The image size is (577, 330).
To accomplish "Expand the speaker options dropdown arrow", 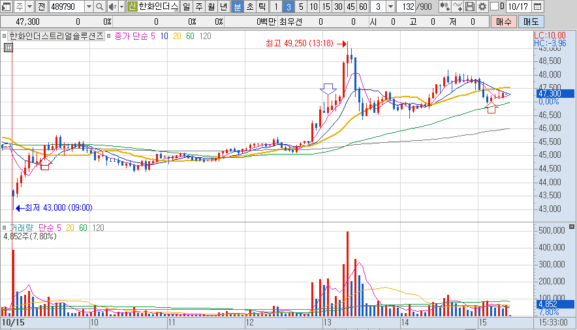I will click(x=121, y=7).
